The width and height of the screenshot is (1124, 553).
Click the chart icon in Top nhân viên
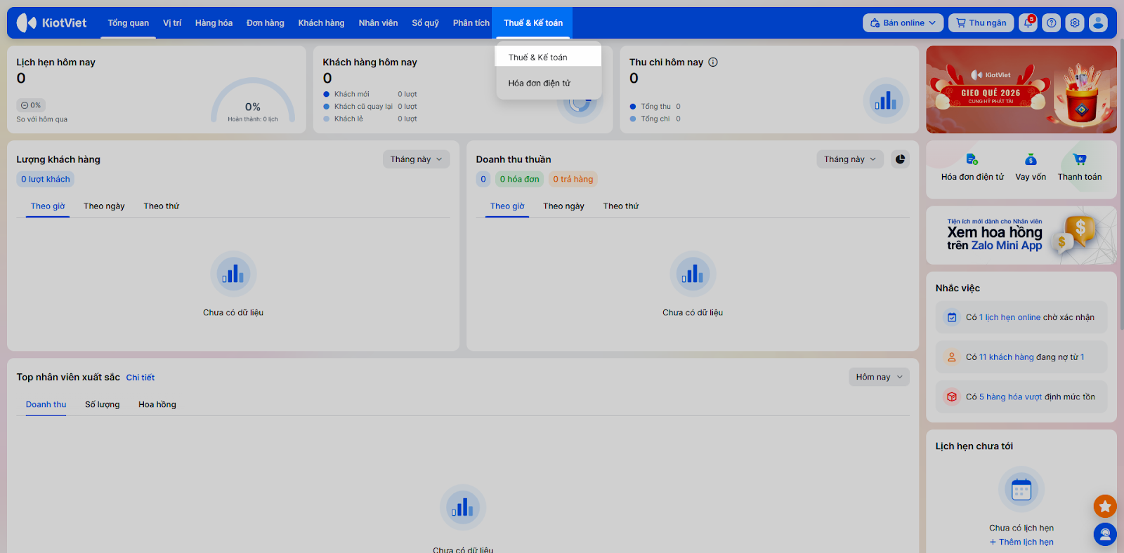(463, 507)
